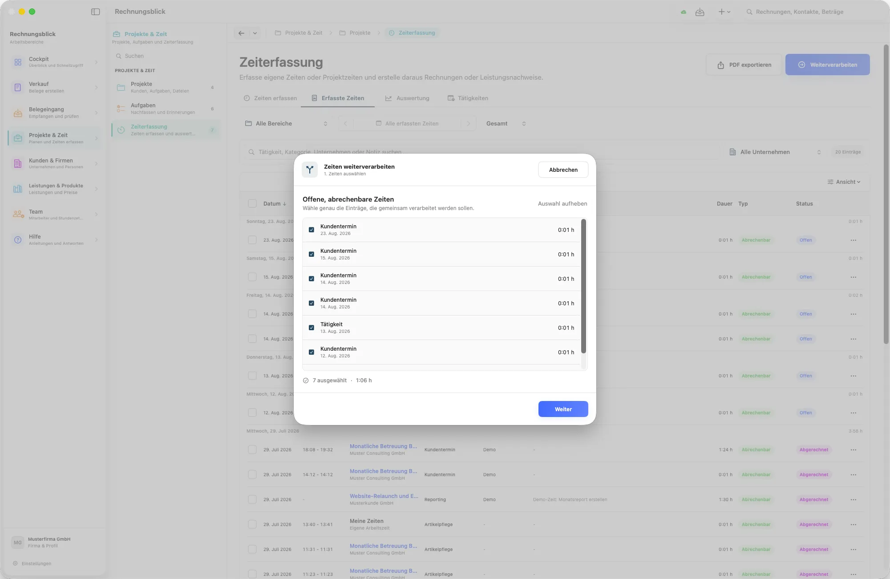Toggle the sidebar panel icon
The width and height of the screenshot is (890, 579).
pos(95,12)
